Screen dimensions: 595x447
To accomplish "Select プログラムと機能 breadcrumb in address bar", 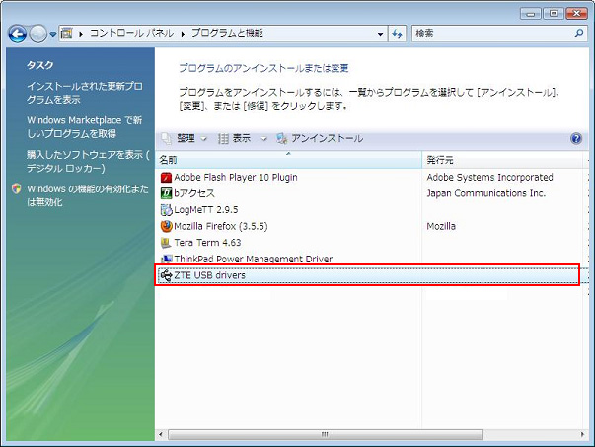I will (227, 33).
